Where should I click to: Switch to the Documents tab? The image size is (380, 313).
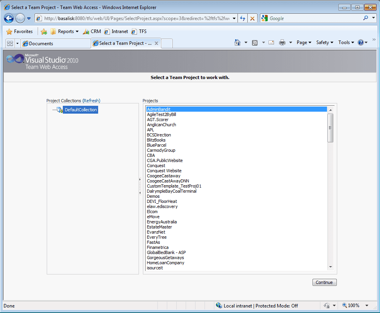pos(56,43)
